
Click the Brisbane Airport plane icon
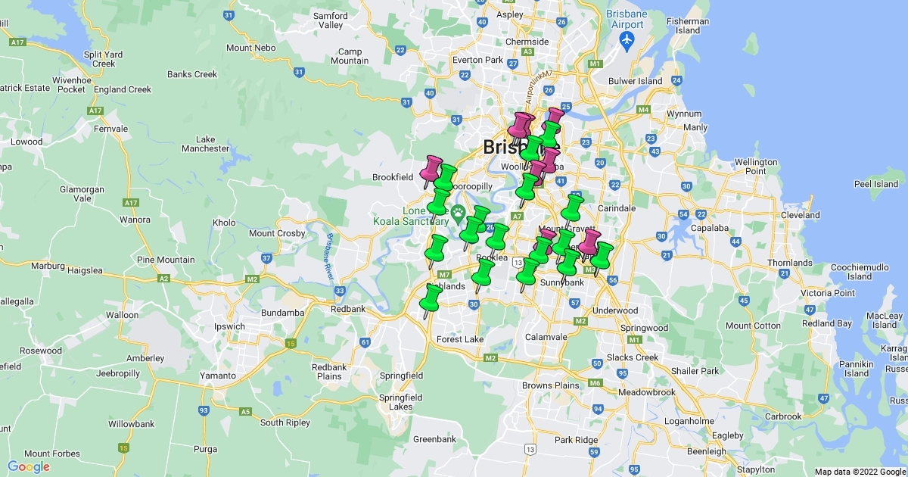pyautogui.click(x=627, y=40)
